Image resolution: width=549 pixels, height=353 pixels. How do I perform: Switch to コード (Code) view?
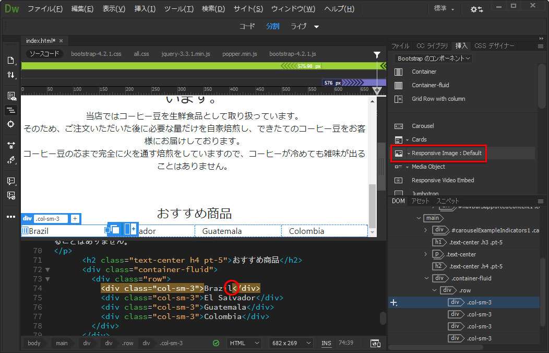247,26
